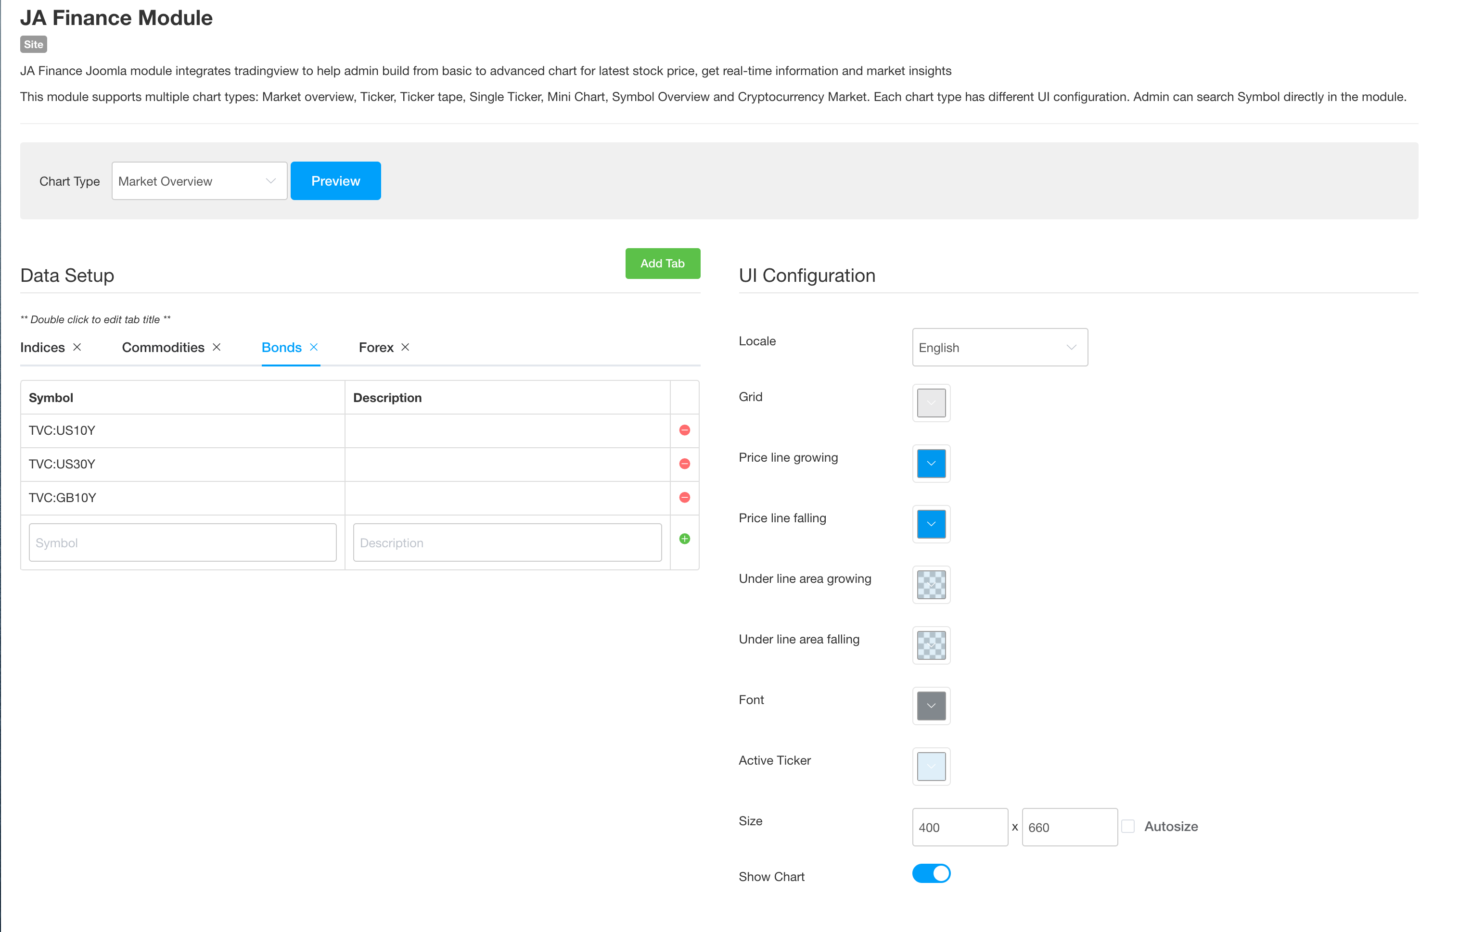The width and height of the screenshot is (1459, 932).
Task: Close the Forex tab with X
Action: tap(405, 347)
